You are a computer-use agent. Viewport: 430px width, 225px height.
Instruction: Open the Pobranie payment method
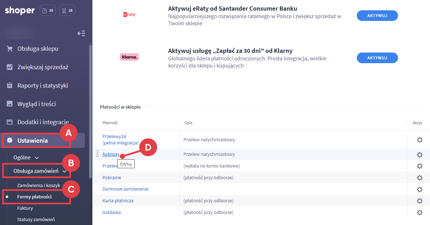tap(112, 177)
